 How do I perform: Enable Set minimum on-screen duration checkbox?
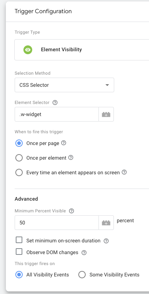(x=19, y=240)
